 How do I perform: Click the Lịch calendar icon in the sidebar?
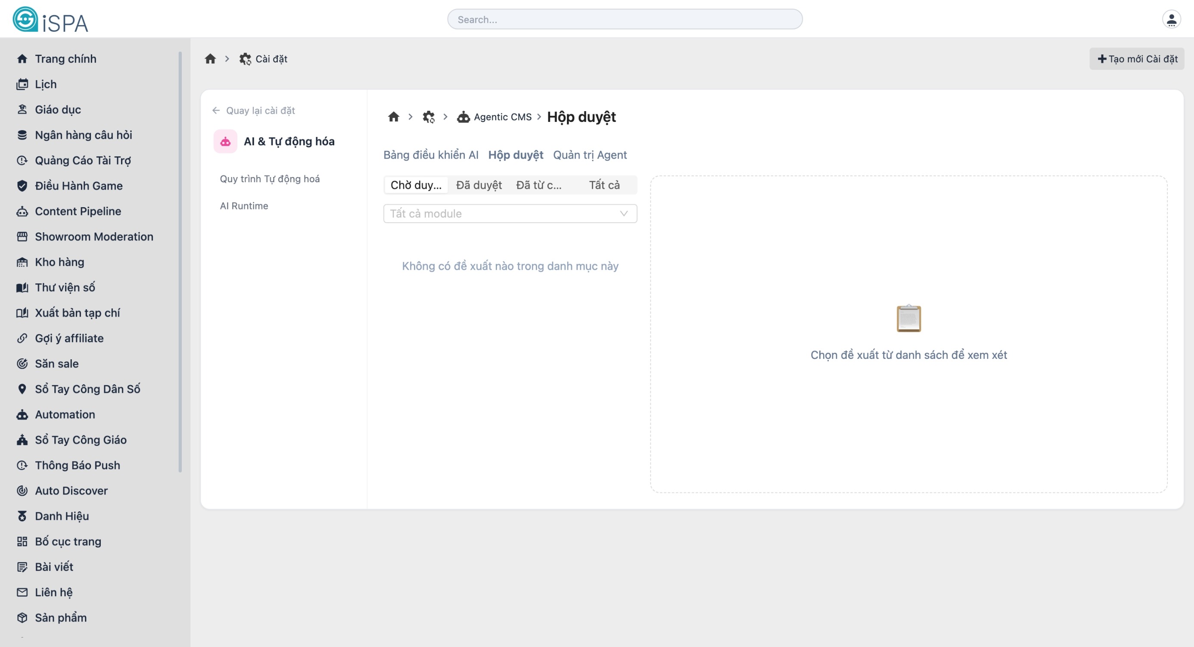tap(22, 84)
